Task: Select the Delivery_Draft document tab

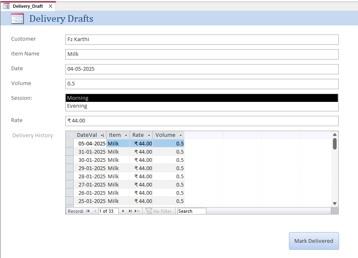Action: (28, 6)
